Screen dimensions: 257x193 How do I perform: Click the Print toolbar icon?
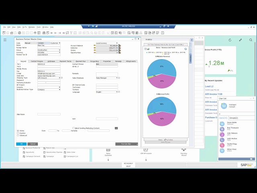point(20,33)
